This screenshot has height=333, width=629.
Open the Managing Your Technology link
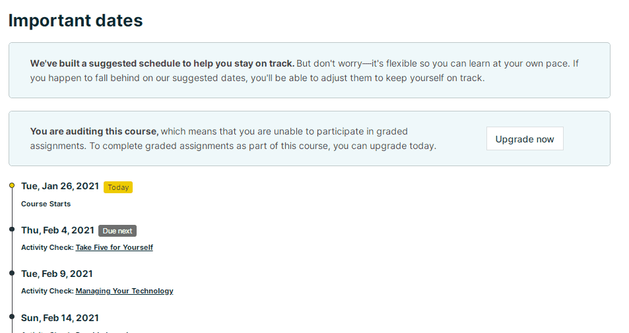124,291
